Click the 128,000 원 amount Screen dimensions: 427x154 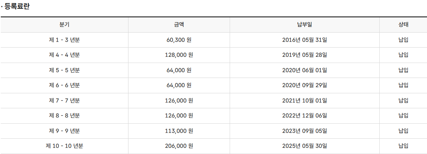tap(179, 55)
